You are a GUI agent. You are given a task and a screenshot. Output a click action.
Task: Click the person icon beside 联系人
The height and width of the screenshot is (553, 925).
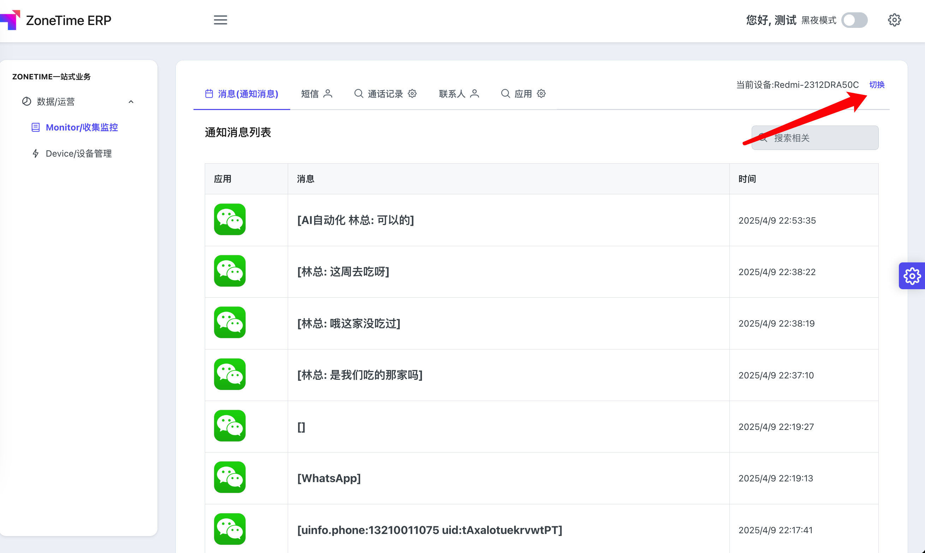click(x=475, y=93)
